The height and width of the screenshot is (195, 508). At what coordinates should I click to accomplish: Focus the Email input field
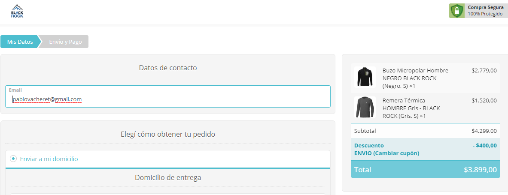coord(167,99)
